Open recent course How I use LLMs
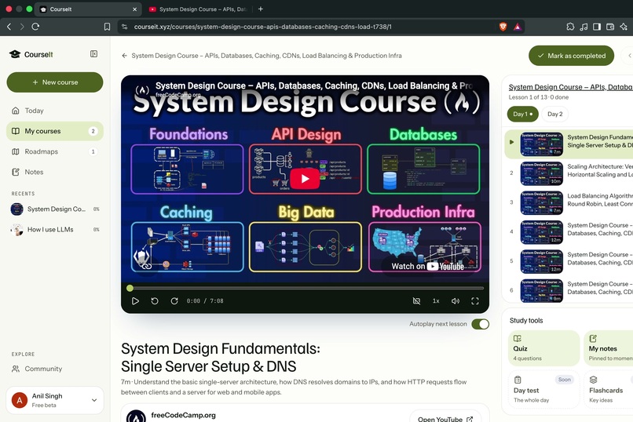The height and width of the screenshot is (422, 633). click(x=55, y=229)
